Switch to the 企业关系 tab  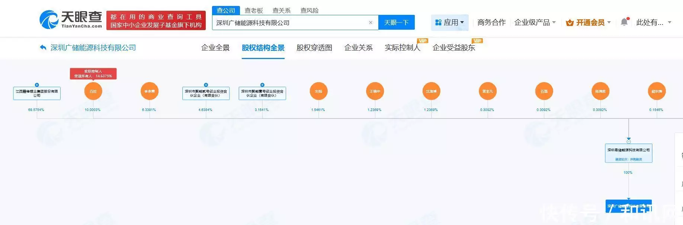point(359,48)
